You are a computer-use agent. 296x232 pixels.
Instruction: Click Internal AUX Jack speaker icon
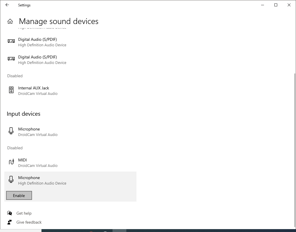tap(11, 90)
